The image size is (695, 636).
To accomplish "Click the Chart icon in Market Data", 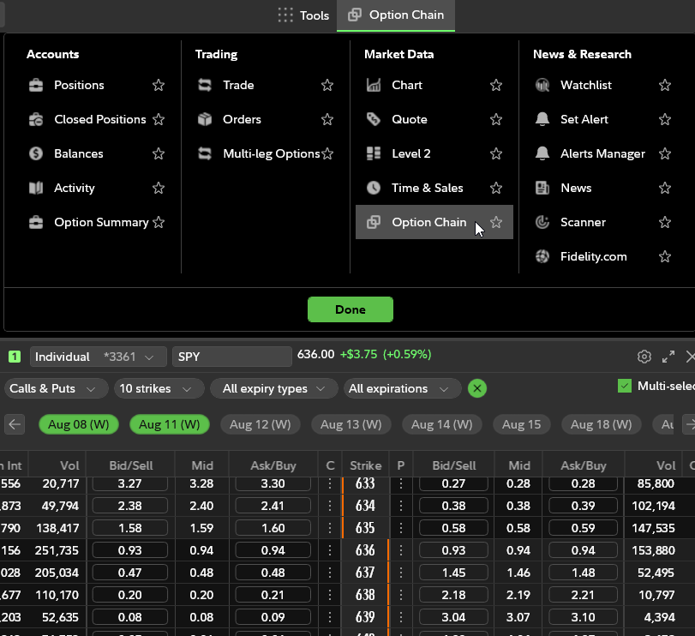I will point(374,85).
